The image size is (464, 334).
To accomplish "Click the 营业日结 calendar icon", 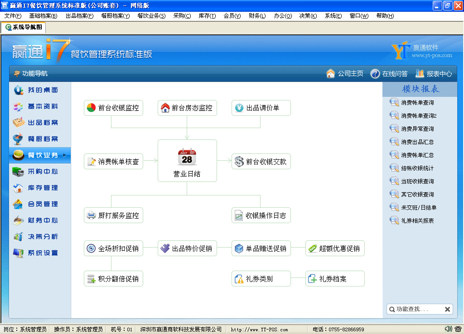I will 187,157.
